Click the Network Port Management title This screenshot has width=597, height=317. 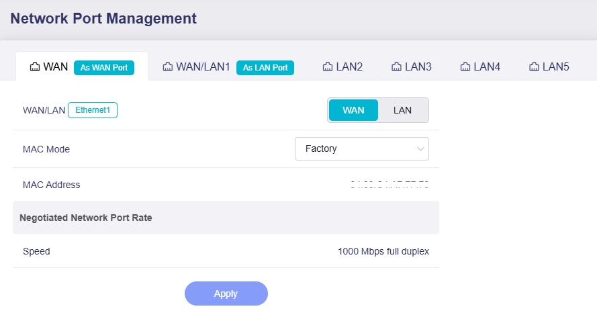coord(103,19)
